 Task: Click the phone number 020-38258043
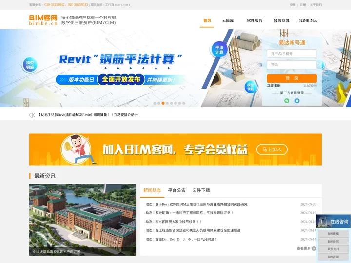click(x=78, y=5)
